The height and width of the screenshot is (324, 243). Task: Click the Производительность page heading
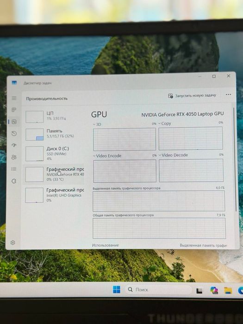click(47, 99)
